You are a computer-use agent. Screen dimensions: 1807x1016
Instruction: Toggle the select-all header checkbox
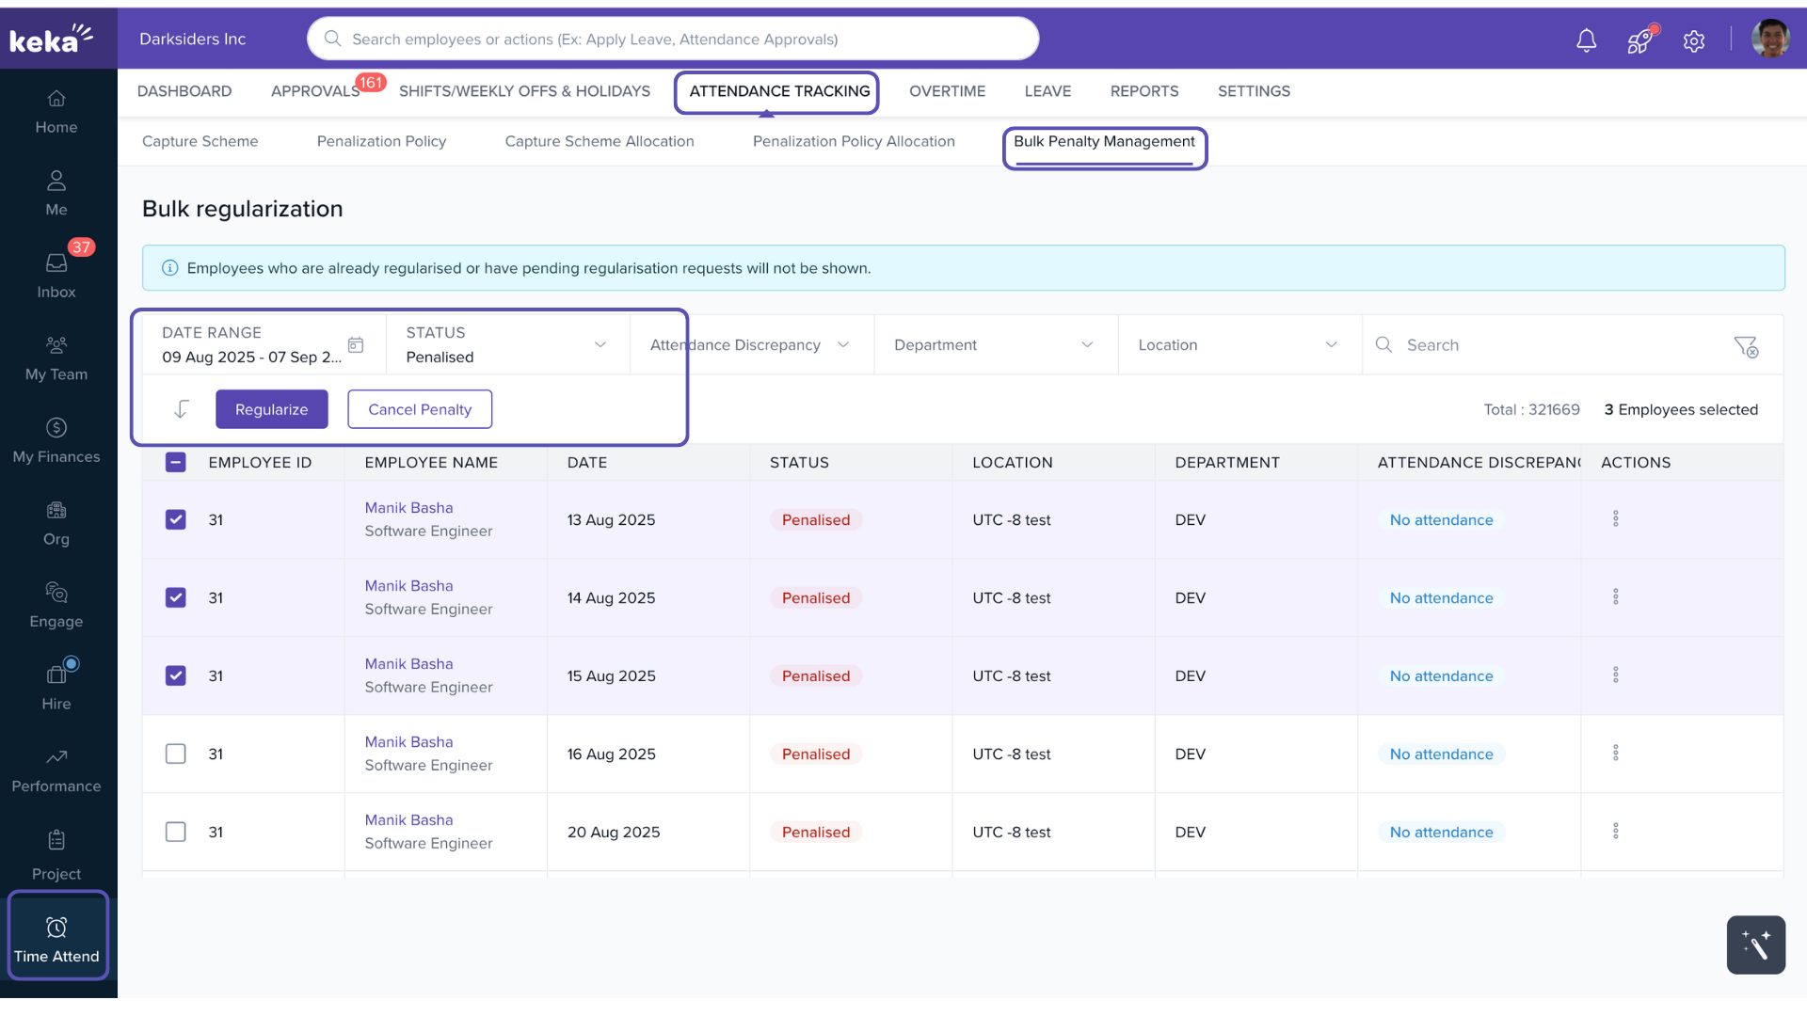pyautogui.click(x=175, y=462)
